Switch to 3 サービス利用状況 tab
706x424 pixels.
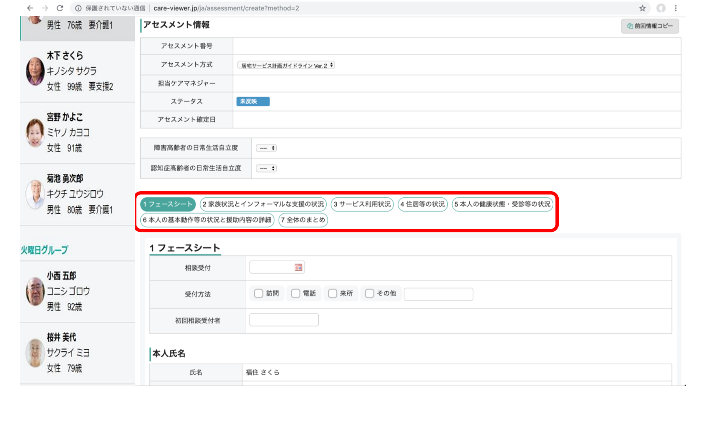362,204
